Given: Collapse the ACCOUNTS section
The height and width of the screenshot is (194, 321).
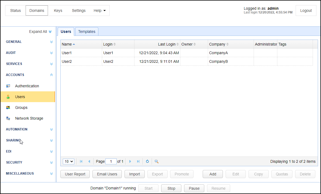Looking at the screenshot, I should (51, 75).
